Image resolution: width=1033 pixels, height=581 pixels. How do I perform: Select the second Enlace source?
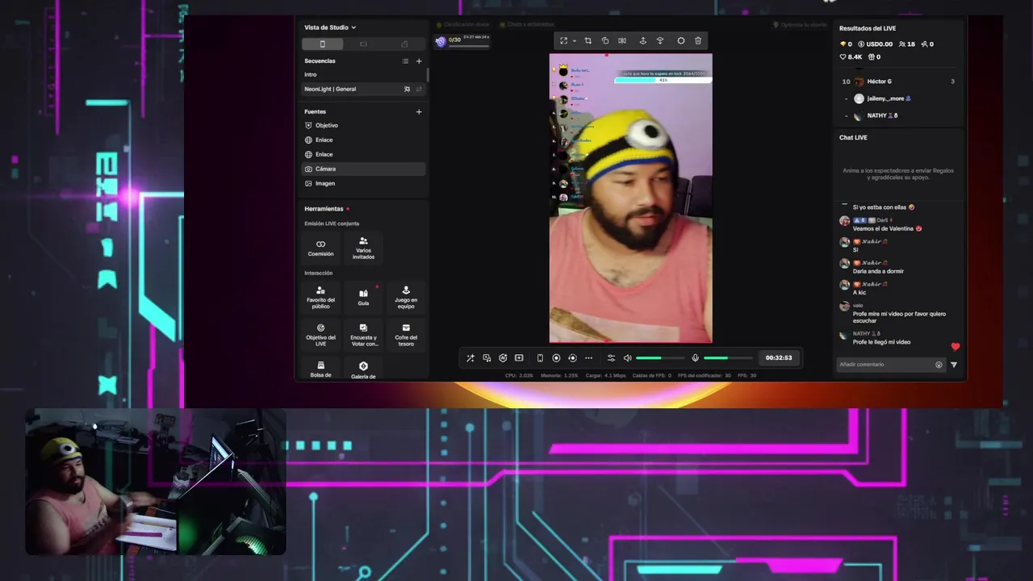click(363, 154)
